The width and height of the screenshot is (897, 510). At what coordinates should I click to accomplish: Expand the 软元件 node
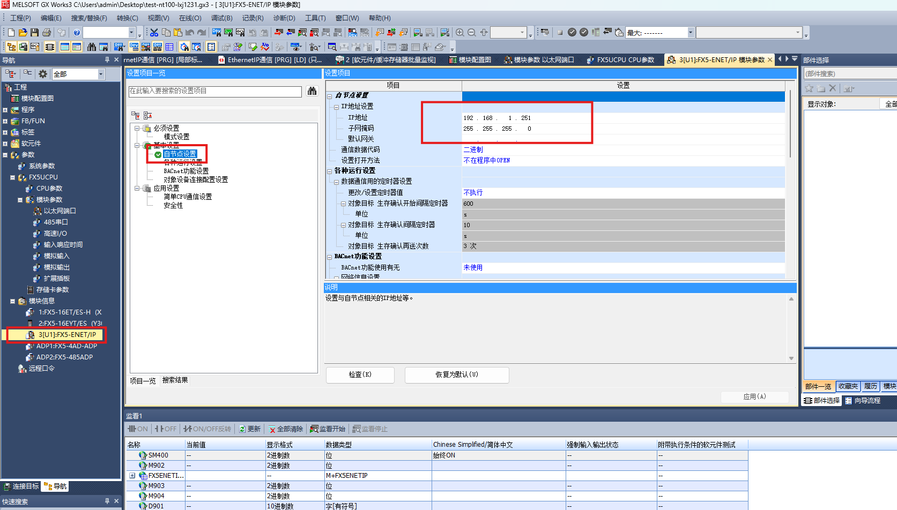(5, 144)
